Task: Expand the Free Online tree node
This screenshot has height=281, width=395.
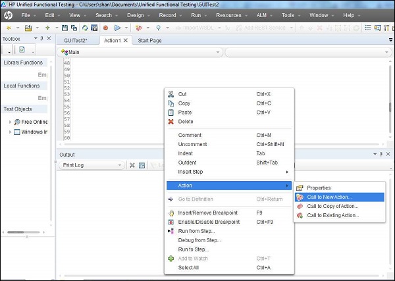Action: [10, 122]
